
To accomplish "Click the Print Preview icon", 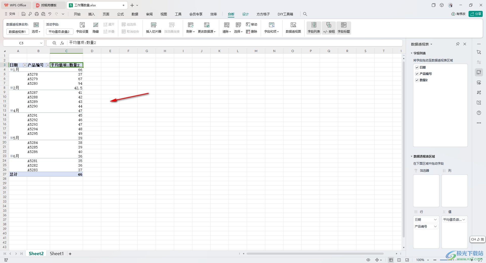I will [x=43, y=14].
